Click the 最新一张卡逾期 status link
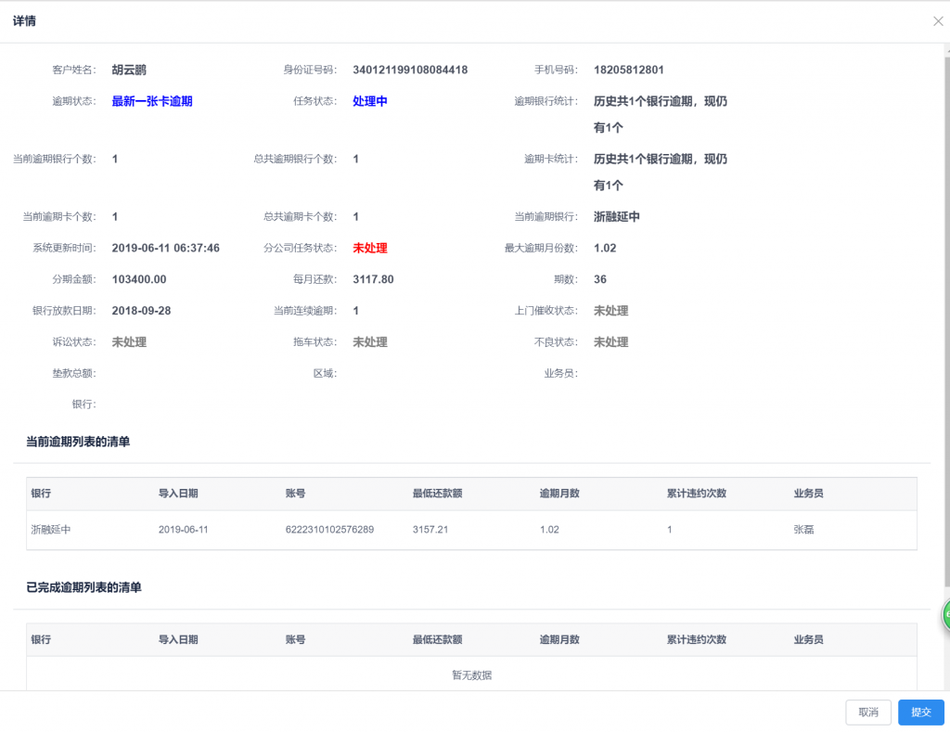Screen dimensions: 950x732 tap(152, 101)
